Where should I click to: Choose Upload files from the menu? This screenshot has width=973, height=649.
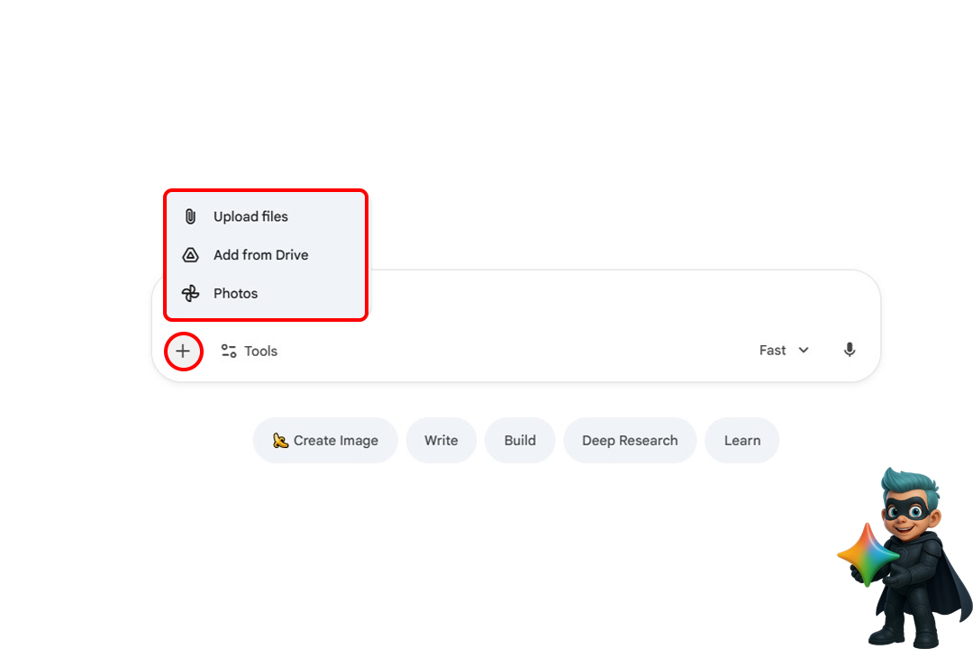click(250, 216)
